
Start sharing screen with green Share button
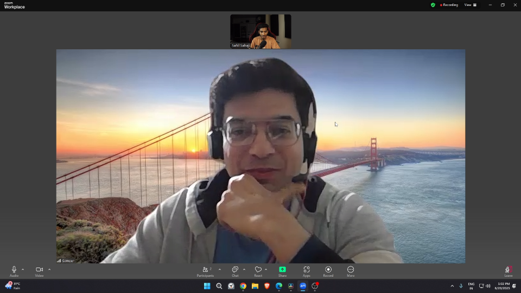(x=282, y=270)
